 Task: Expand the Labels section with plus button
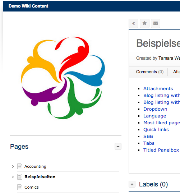[132, 184]
